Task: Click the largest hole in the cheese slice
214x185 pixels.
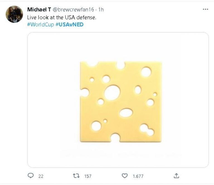Action: tap(112, 93)
